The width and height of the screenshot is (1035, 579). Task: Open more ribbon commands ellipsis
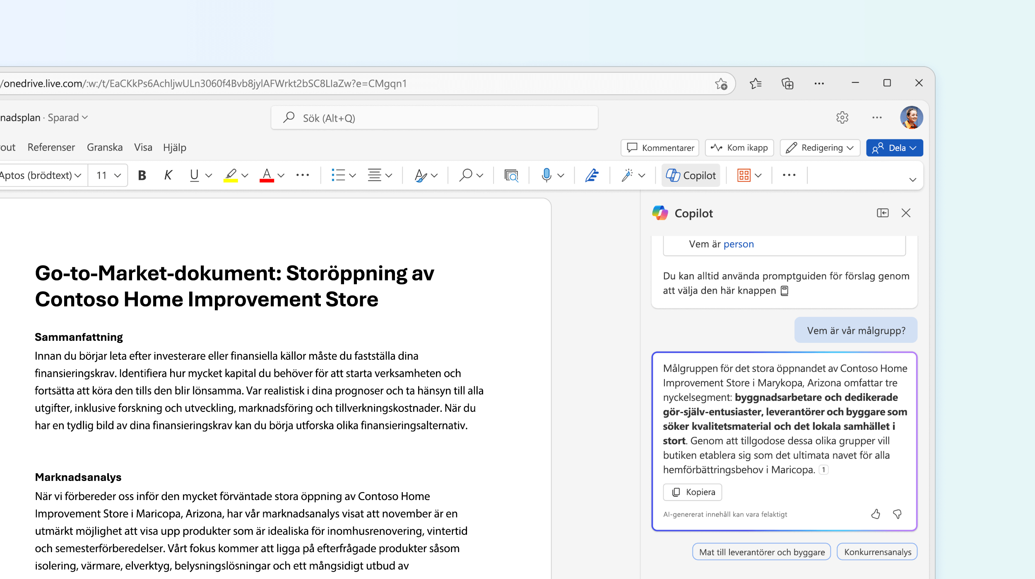(789, 175)
